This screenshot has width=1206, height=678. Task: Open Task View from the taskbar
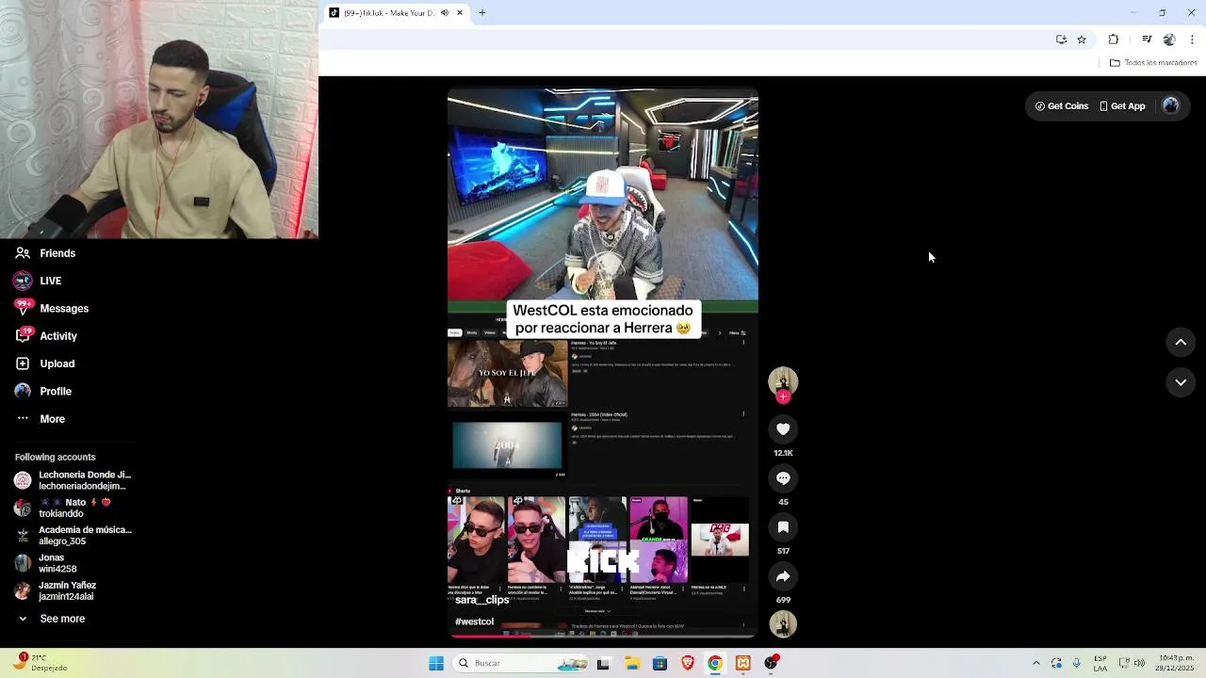pyautogui.click(x=603, y=663)
